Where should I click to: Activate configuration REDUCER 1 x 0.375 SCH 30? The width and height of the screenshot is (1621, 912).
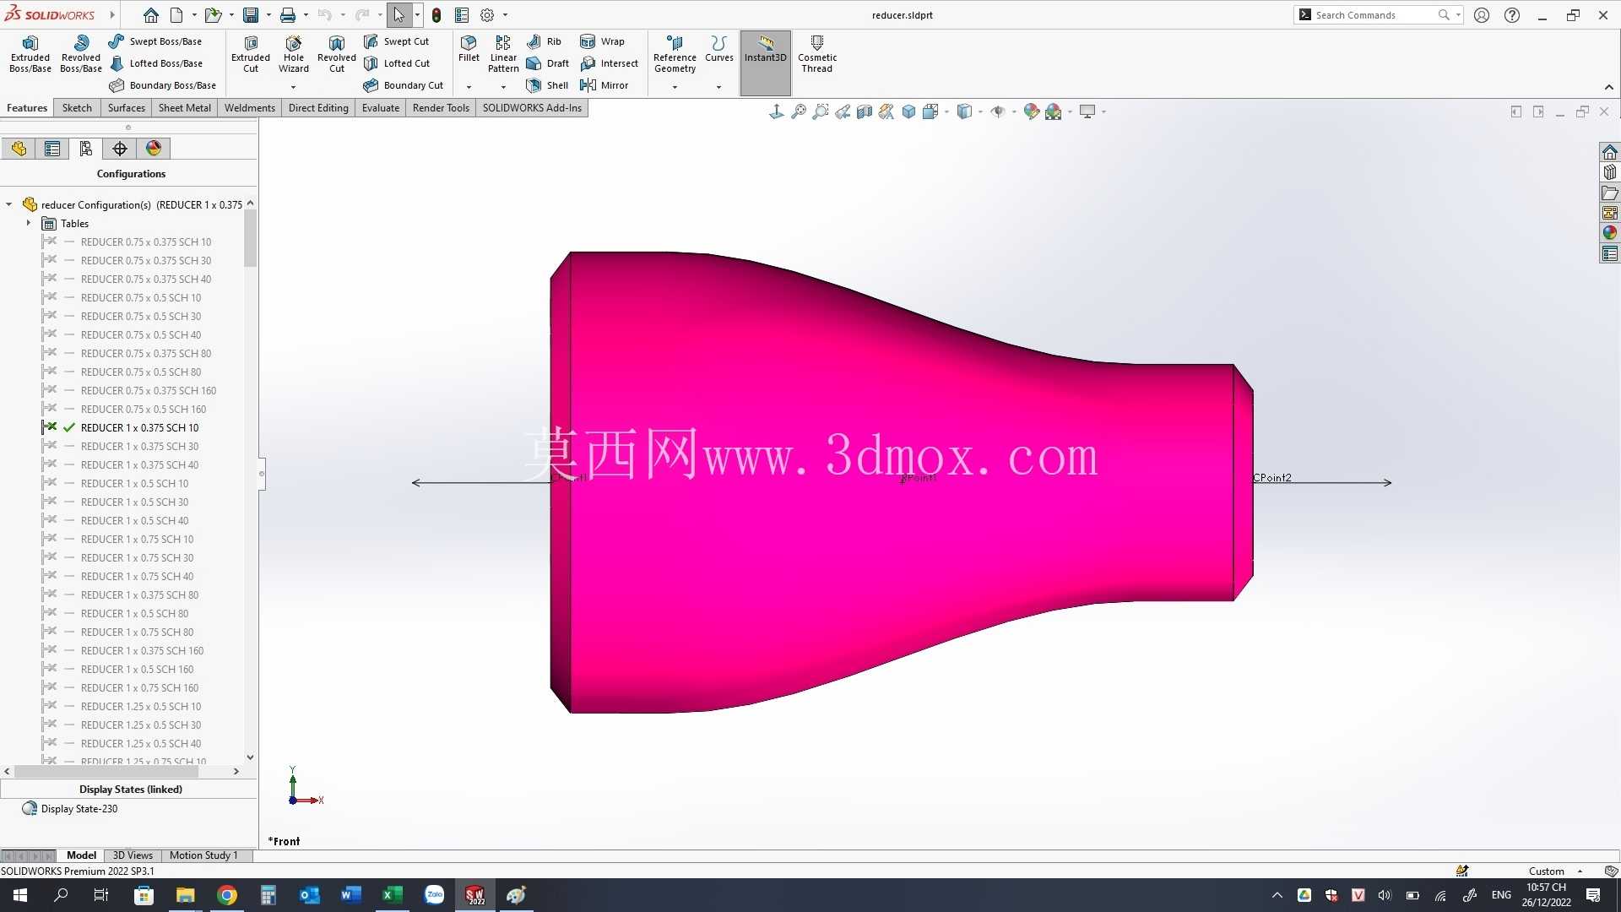[140, 447]
